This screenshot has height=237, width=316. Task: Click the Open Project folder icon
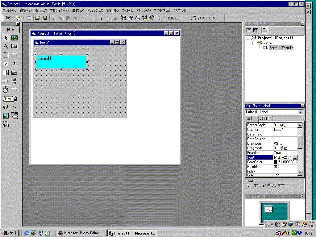point(38,18)
